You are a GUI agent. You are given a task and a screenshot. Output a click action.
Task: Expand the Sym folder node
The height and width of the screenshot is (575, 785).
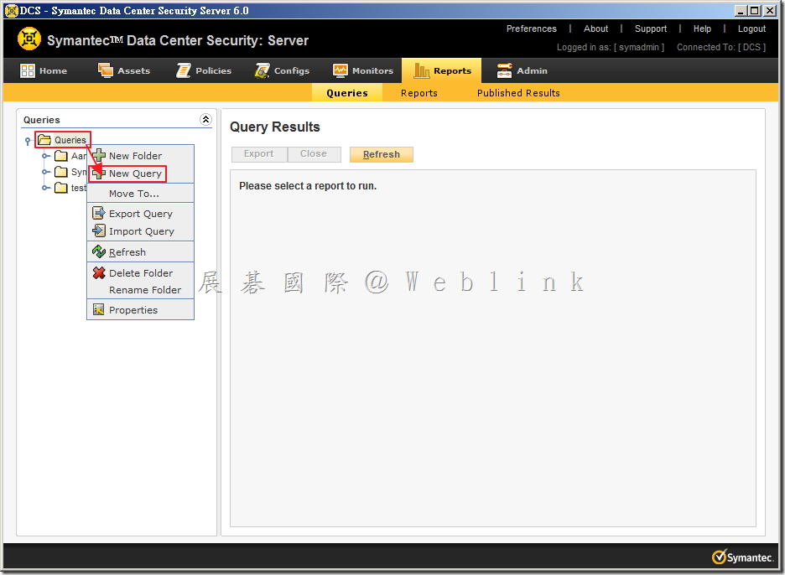[45, 172]
